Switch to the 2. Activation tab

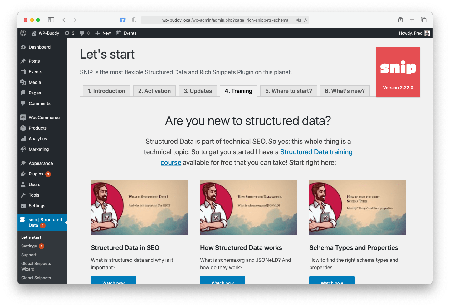tap(154, 91)
